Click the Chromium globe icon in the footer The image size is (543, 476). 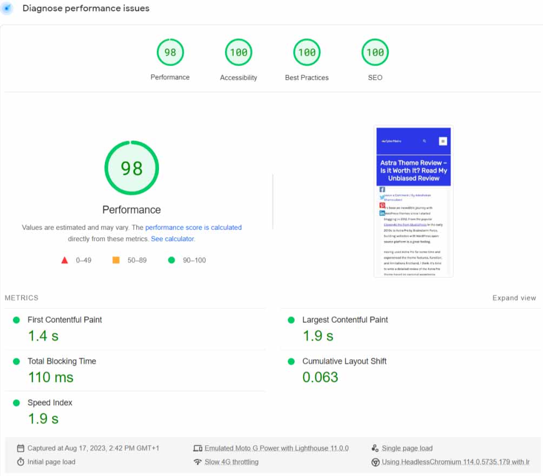click(374, 462)
